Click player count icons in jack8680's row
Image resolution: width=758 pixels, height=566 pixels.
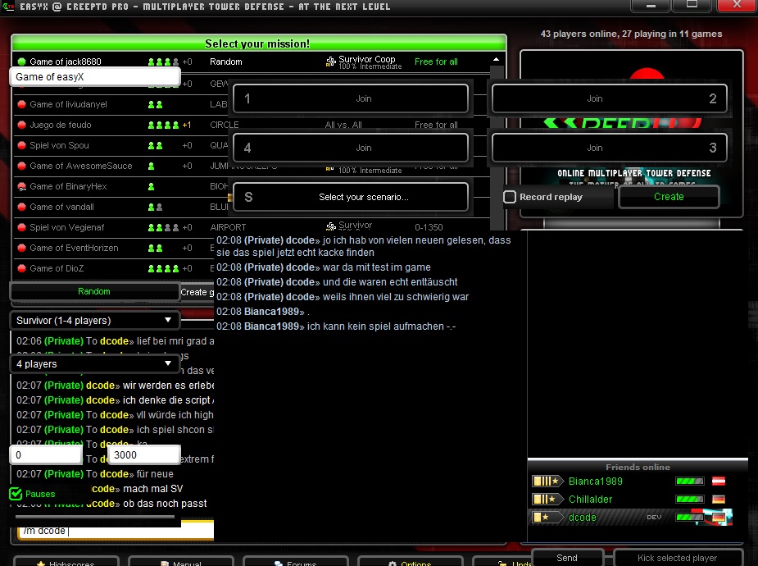163,62
